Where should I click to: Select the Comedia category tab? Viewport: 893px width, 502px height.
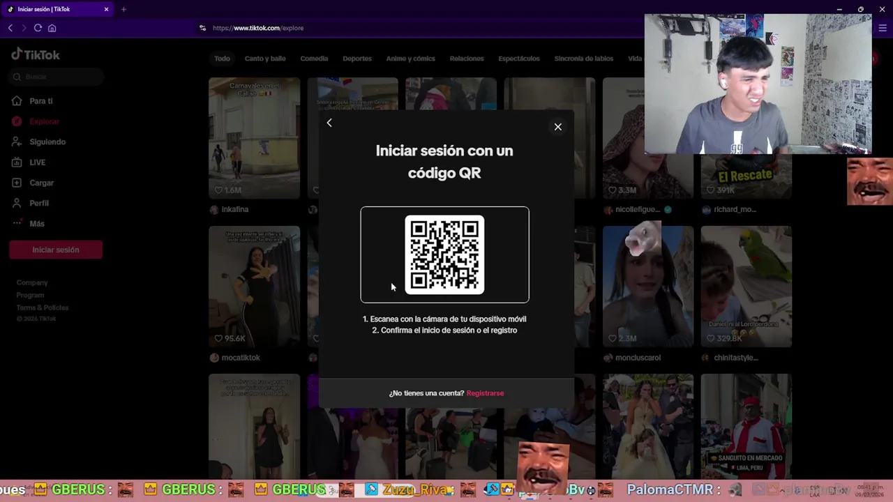314,59
